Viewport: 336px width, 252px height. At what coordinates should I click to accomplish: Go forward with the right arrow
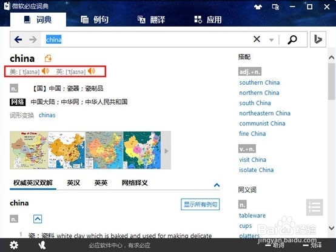(33, 39)
